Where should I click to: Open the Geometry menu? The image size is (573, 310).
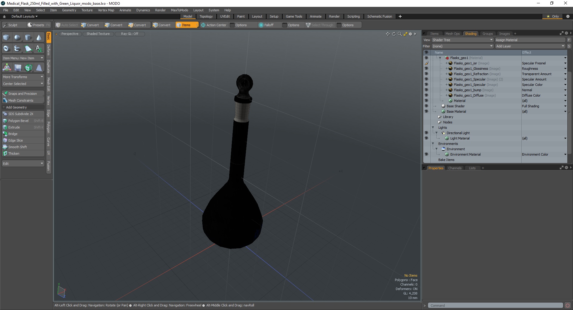69,10
